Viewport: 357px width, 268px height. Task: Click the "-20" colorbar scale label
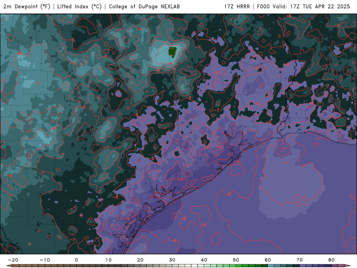point(13,260)
